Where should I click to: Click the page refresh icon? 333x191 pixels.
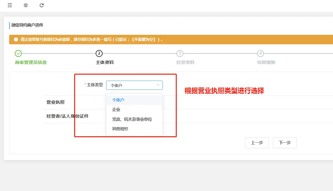[x=41, y=5]
